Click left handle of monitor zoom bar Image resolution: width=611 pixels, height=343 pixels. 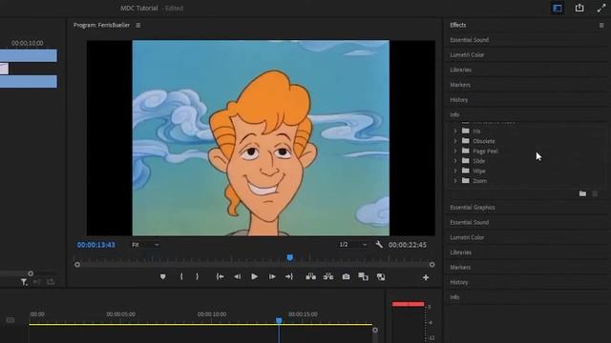[x=77, y=265]
